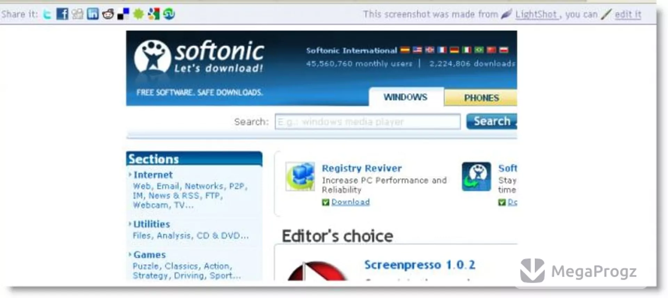Click the Softonic logo
668x298 pixels.
(199, 56)
